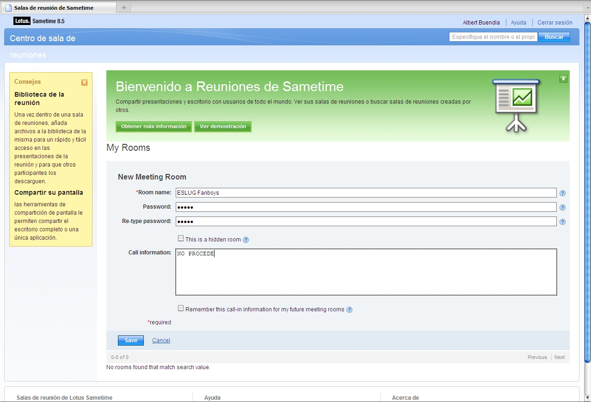The width and height of the screenshot is (591, 402).
Task: Click No rooms found message text
Action: point(158,367)
